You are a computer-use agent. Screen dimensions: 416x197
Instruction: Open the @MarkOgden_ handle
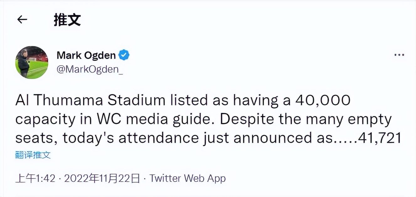pyautogui.click(x=90, y=70)
